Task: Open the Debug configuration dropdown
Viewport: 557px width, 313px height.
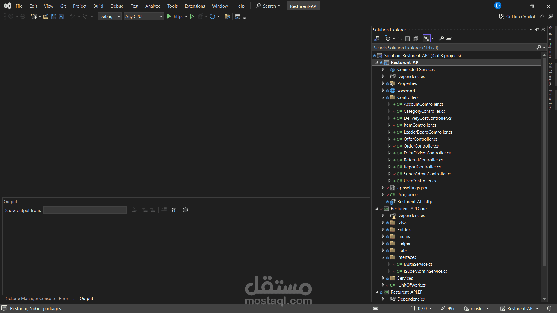Action: (x=110, y=17)
